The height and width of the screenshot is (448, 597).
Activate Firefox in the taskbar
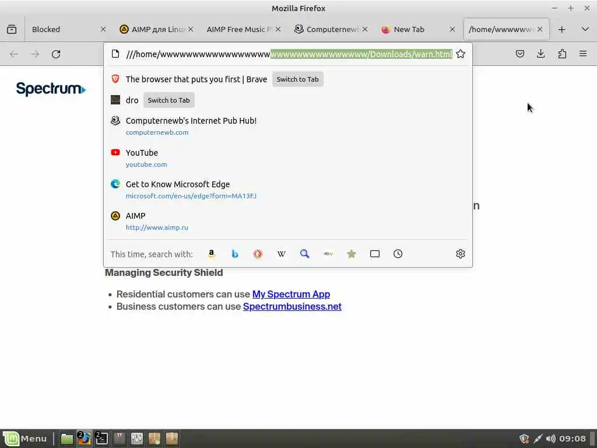coord(84,439)
